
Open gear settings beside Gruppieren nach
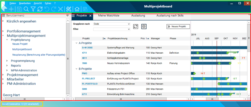click(144, 27)
